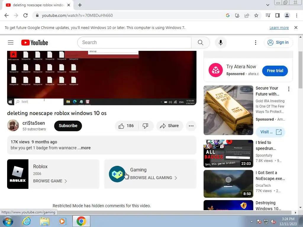Open options menu for gold ad
This screenshot has height=227, width=303.
click(x=289, y=89)
